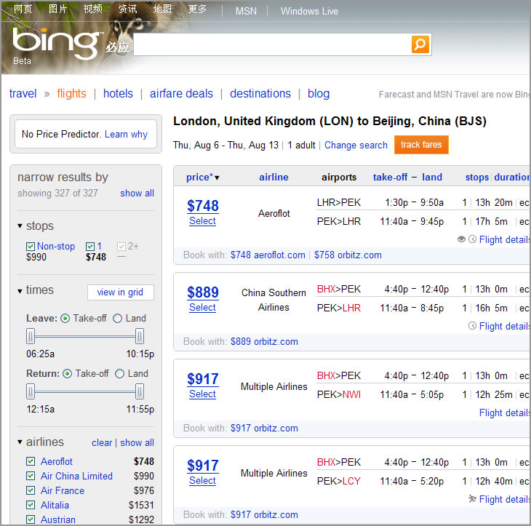Open the MSN link
The image size is (531, 526).
pos(246,11)
